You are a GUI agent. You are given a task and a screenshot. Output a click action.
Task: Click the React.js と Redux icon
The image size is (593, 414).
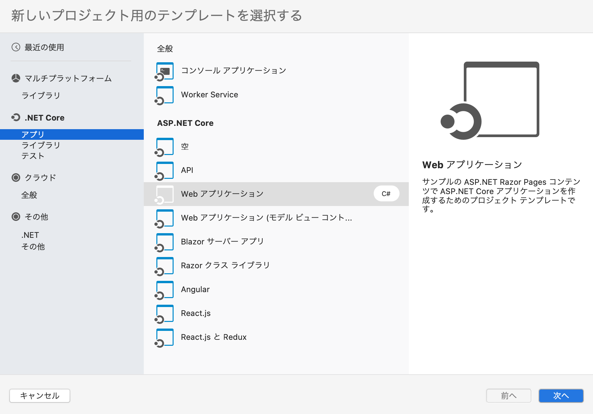tap(164, 338)
